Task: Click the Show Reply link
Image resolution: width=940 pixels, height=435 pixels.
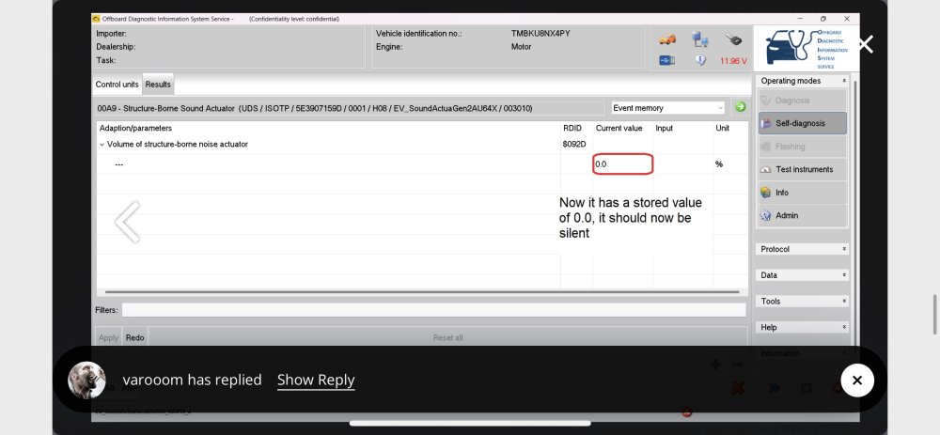Action: [316, 380]
